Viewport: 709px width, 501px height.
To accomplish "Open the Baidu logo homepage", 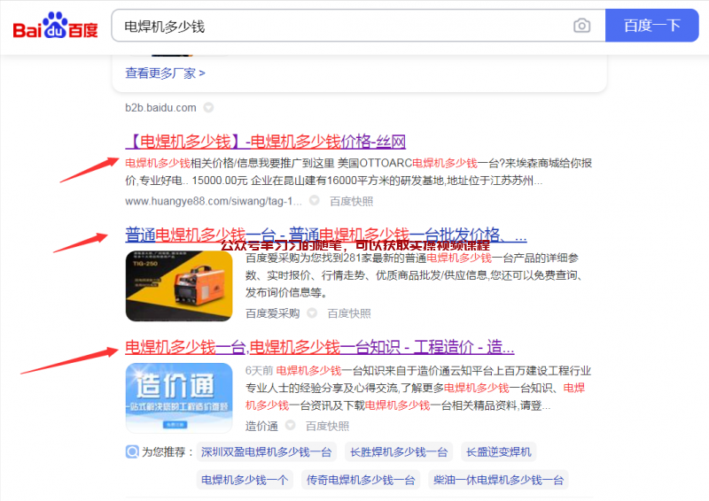I will point(55,26).
